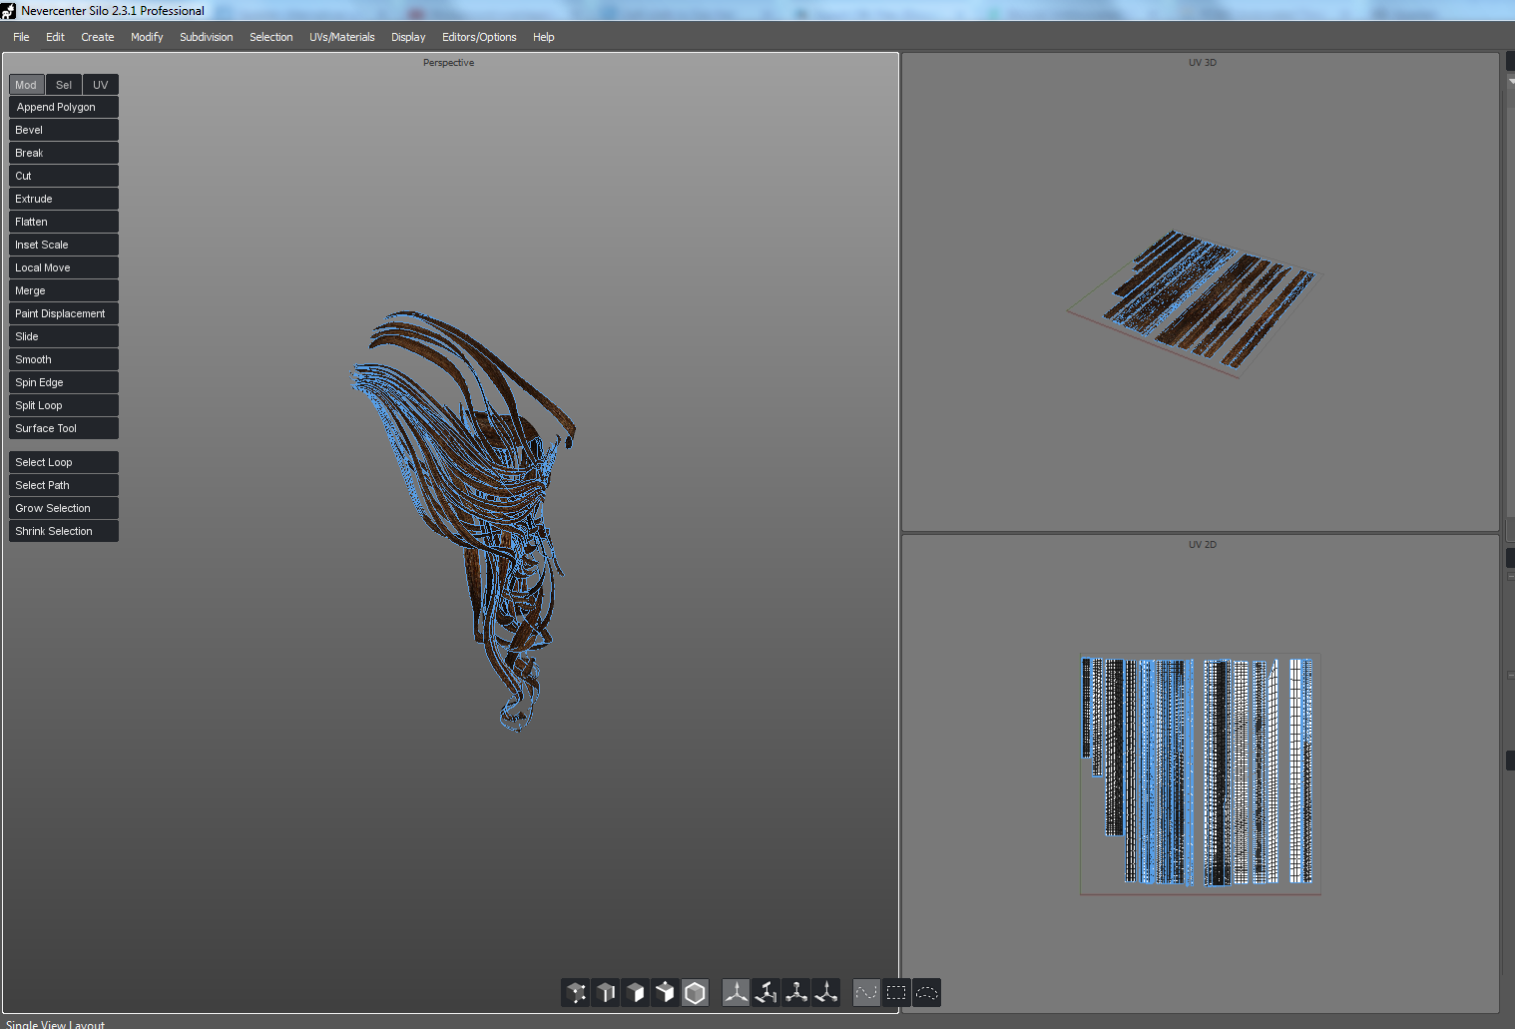
Task: Open the Subdivision menu
Action: 207,37
